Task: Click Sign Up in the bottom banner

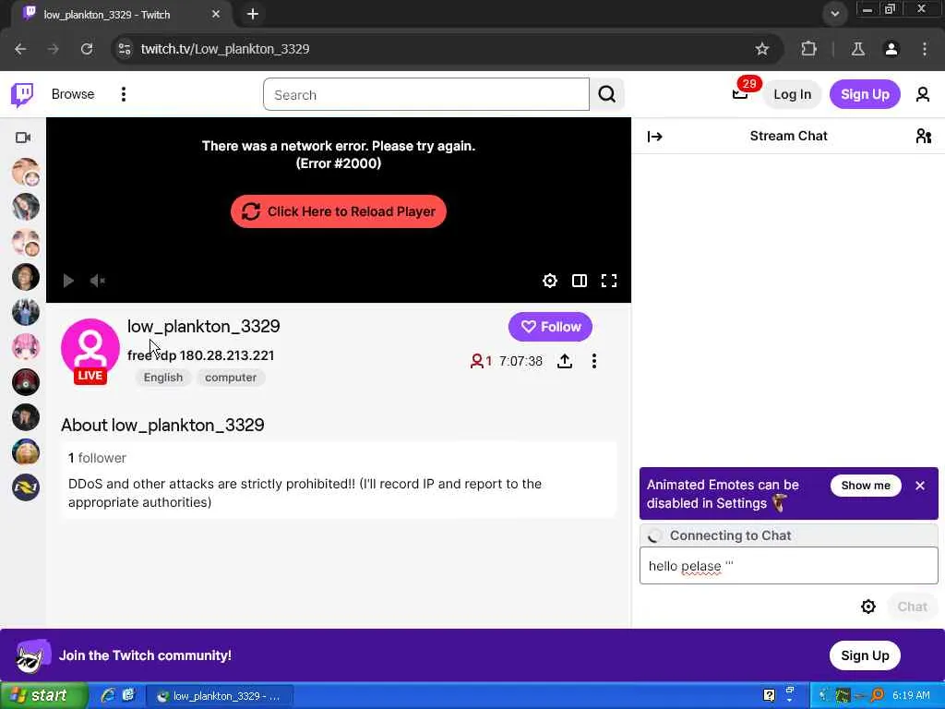Action: pos(865,655)
